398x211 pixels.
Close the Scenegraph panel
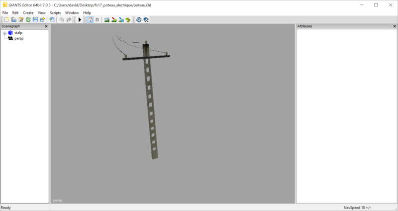pos(46,26)
